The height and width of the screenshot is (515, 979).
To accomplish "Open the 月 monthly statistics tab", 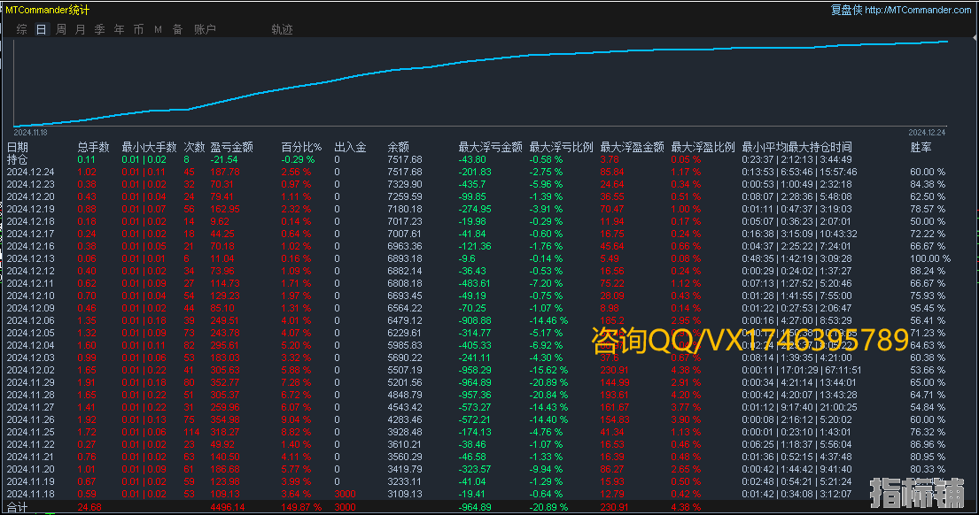I will [80, 29].
